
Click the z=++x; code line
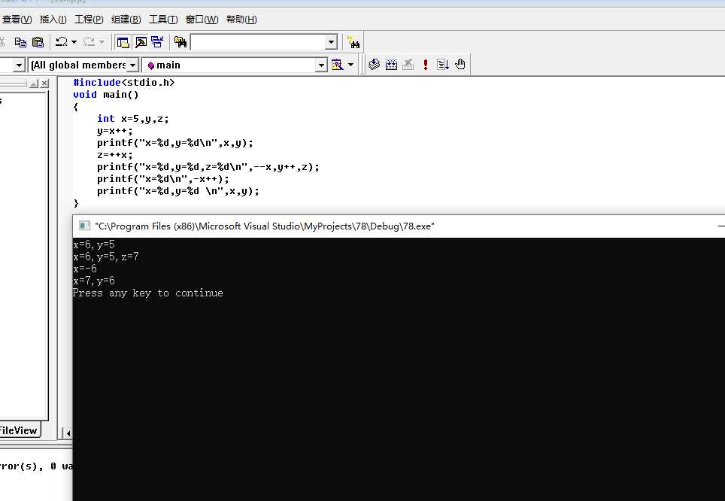point(114,154)
